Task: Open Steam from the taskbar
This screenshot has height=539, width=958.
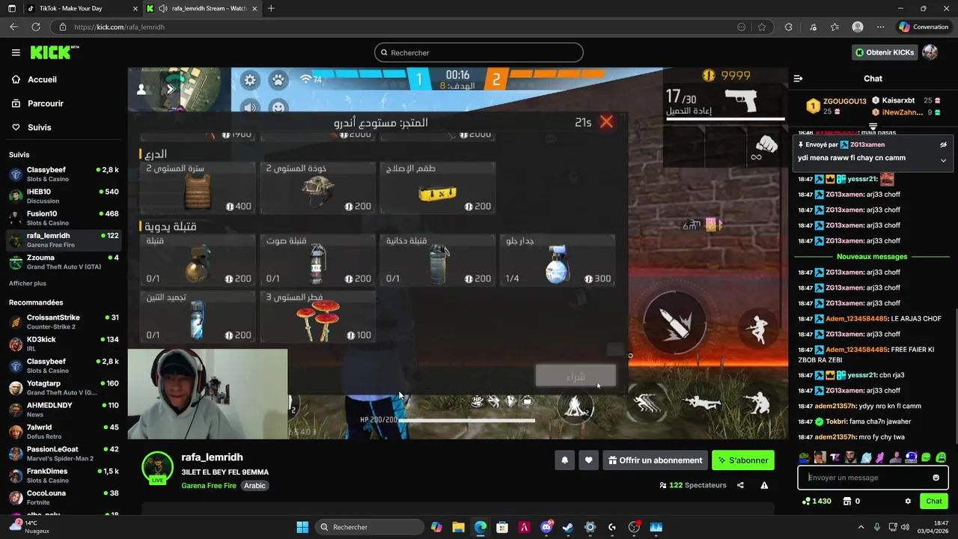Action: [568, 527]
